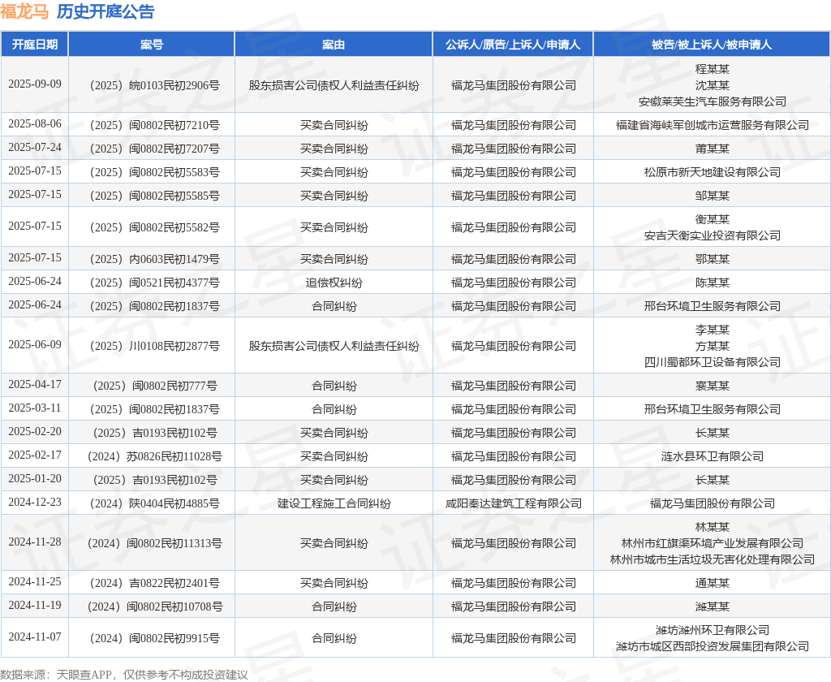Click 林州市红旗渠环境产业发展有限公司 entry
Viewport: 831px width, 682px height.
[713, 543]
